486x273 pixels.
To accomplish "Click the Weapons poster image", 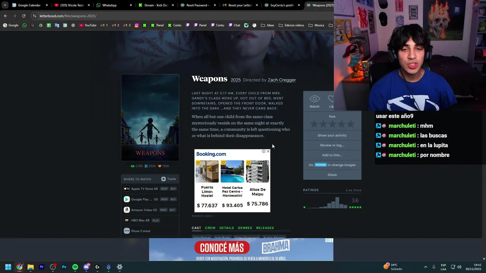I will 150,118.
